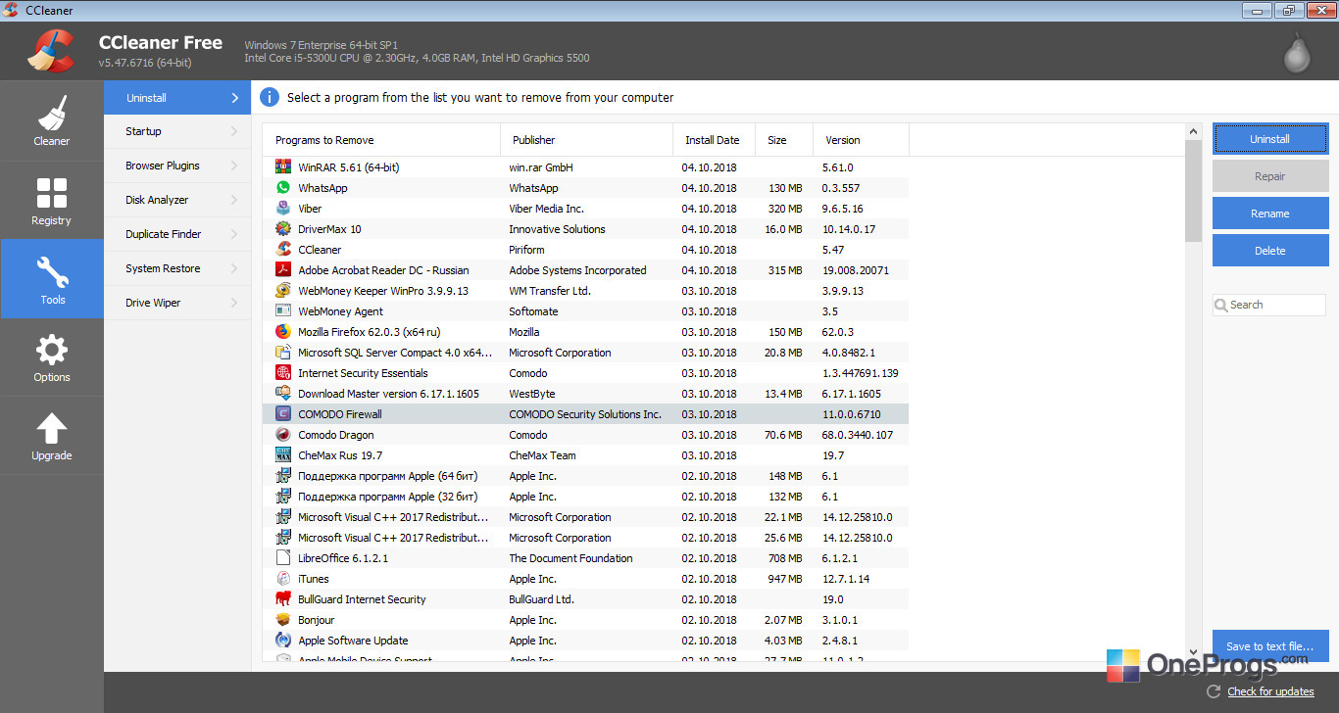Screen dimensions: 1339x713
Task: Select "Поддержка программ Apple (64 бит)" row
Action: (x=585, y=476)
